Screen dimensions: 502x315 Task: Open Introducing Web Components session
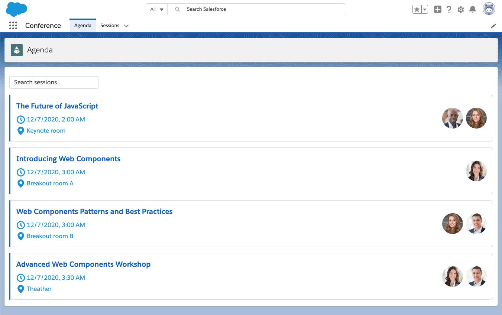(x=68, y=159)
